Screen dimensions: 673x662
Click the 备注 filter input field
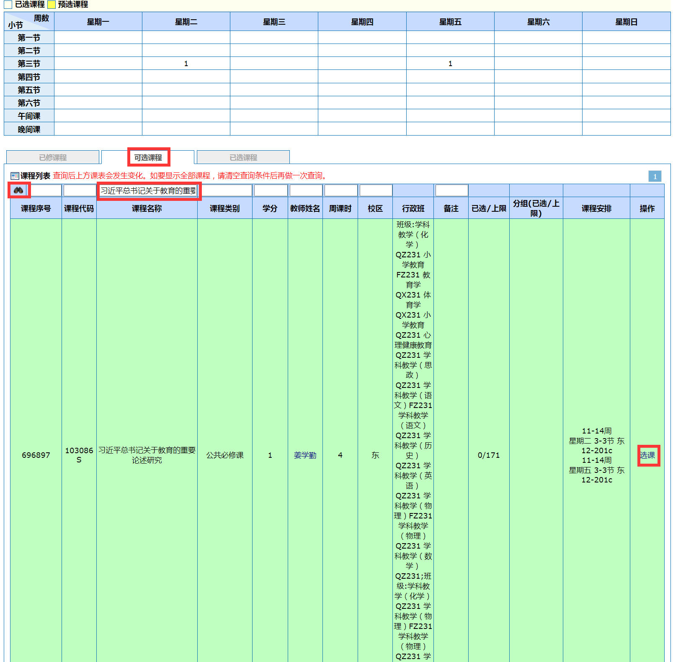(x=451, y=191)
